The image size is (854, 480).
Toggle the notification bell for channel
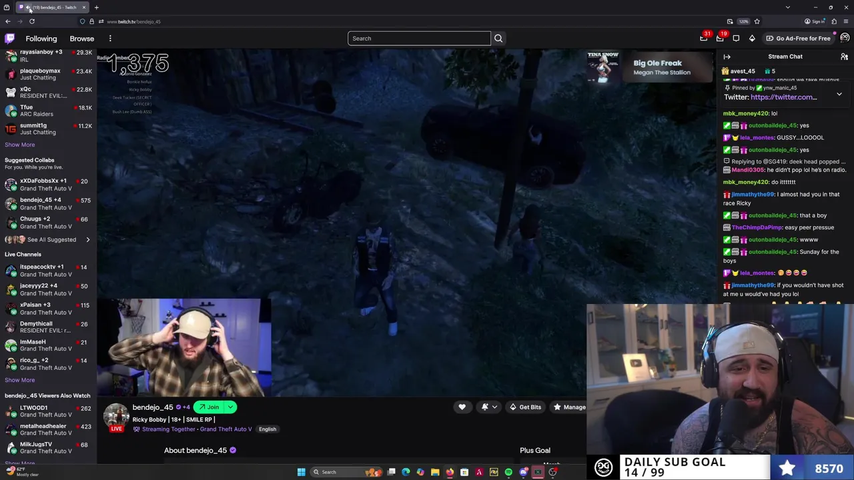(485, 407)
